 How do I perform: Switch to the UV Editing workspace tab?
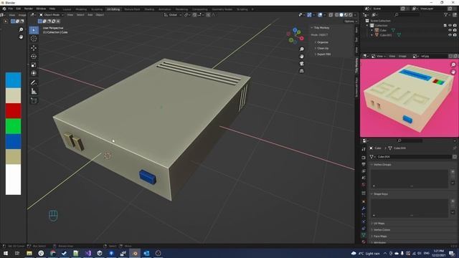[113, 9]
